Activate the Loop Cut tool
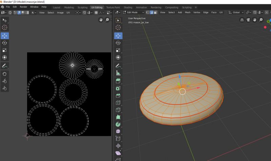Image resolution: width=271 pixels, height=161 pixels. coord(118,103)
